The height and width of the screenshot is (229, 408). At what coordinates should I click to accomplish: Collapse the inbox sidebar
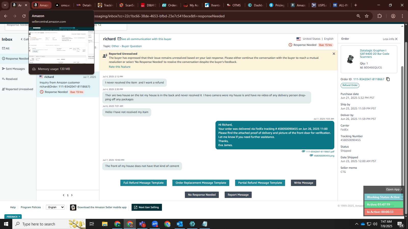(24, 39)
